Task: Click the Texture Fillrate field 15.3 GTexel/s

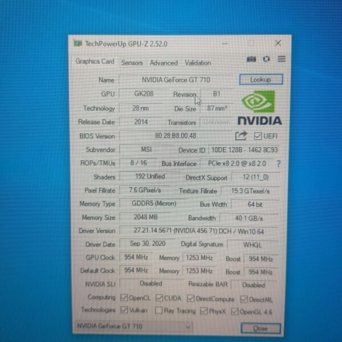Action: pos(250,191)
